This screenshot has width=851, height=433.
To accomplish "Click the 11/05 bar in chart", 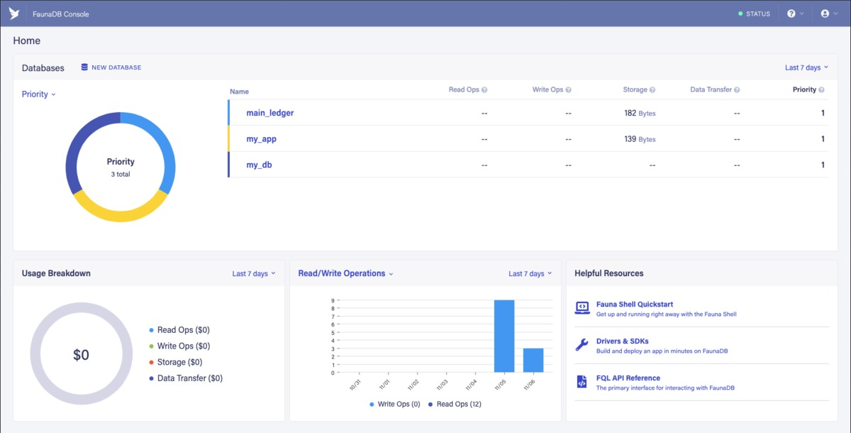I will tap(504, 336).
